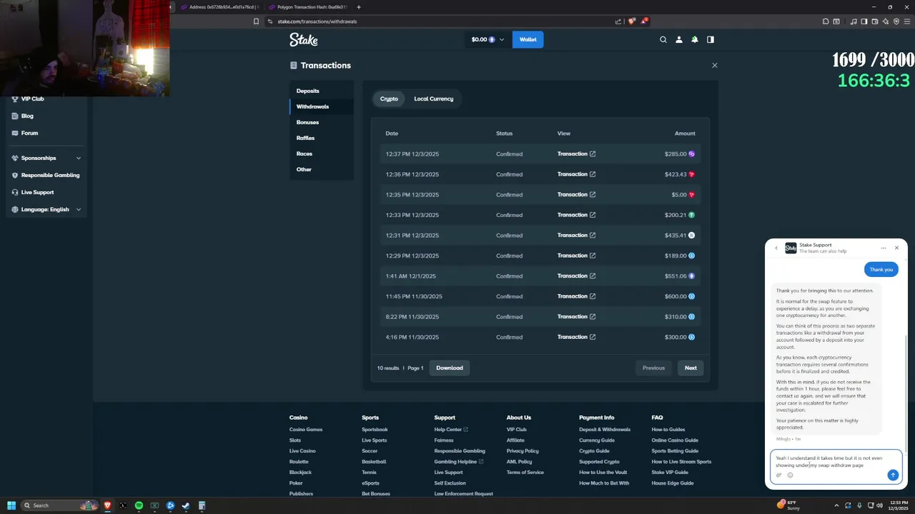Viewport: 915px width, 514px height.
Task: Close the Transactions dialog with the X
Action: [714, 65]
